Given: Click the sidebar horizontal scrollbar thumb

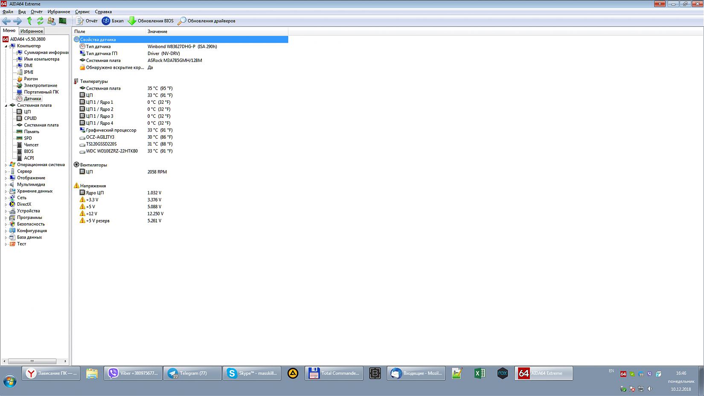Looking at the screenshot, I should click(32, 361).
